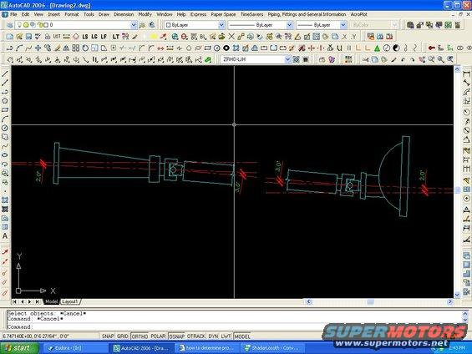Toggle OSNAP in status bar
Viewport: 472px width, 354px height.
tap(177, 336)
